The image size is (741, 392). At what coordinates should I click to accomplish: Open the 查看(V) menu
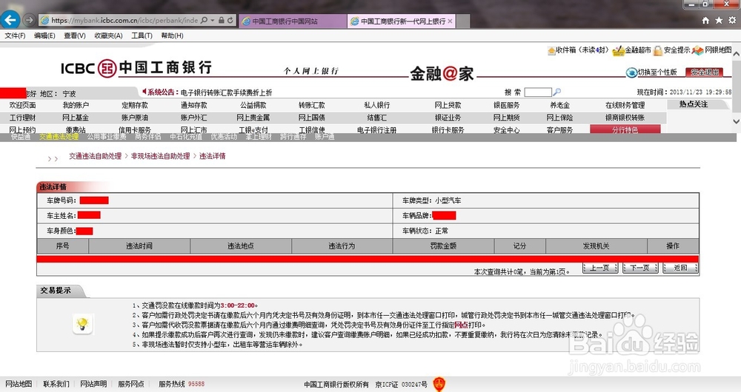pyautogui.click(x=75, y=36)
